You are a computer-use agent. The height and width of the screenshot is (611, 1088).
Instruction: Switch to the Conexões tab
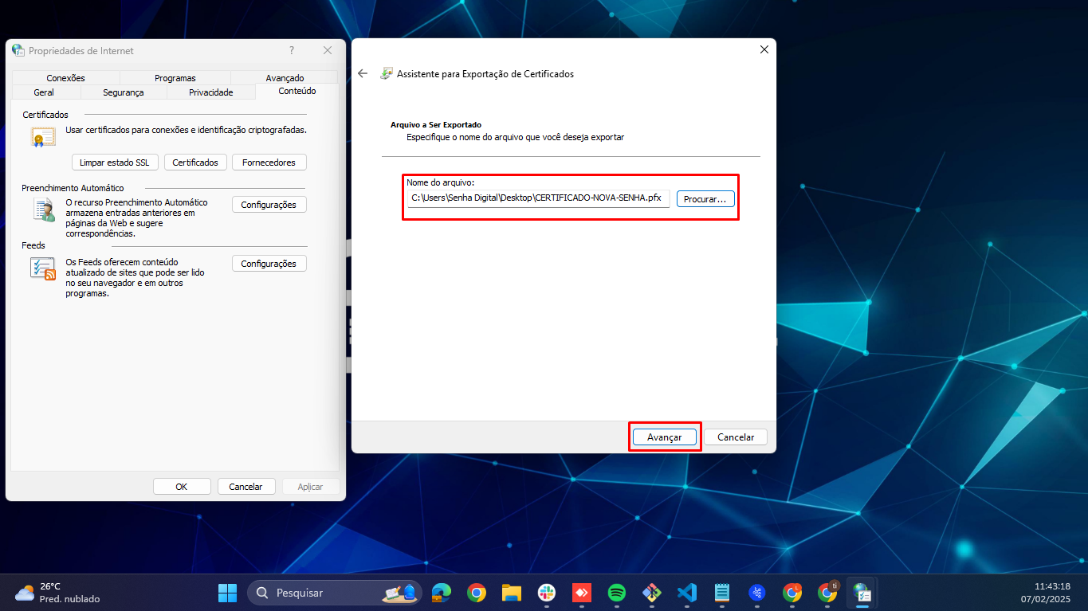(x=65, y=78)
